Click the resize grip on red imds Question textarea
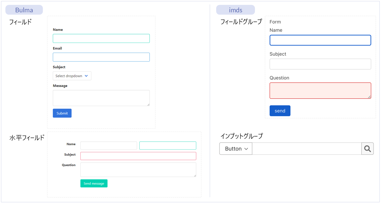 pos(369,97)
